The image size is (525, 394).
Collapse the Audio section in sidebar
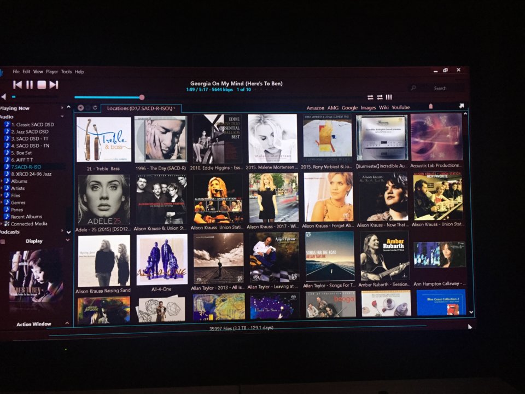(x=62, y=117)
